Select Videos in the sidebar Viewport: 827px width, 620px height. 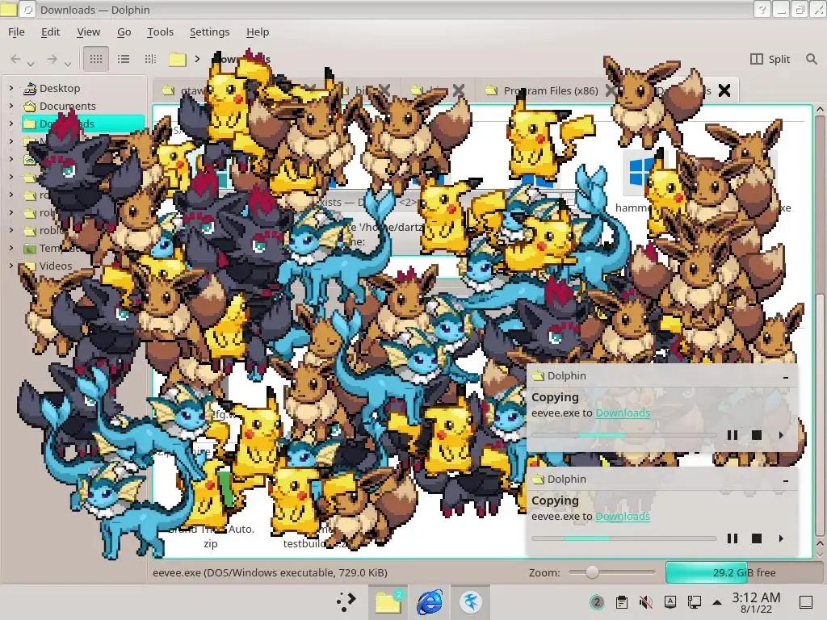[56, 266]
